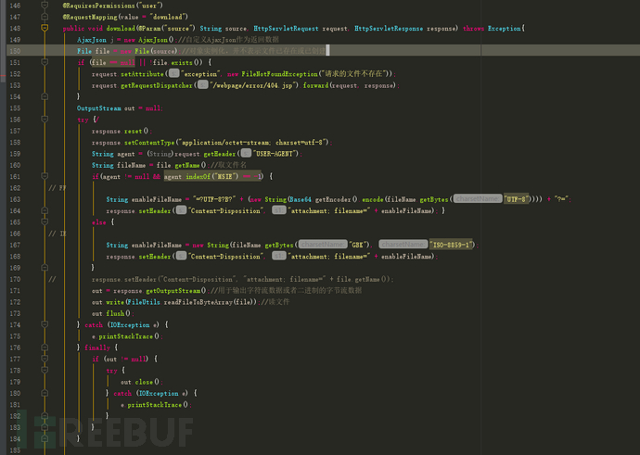Click new File(source) expression on line 150
Screen dimensions: 640x455
[x=149, y=51]
